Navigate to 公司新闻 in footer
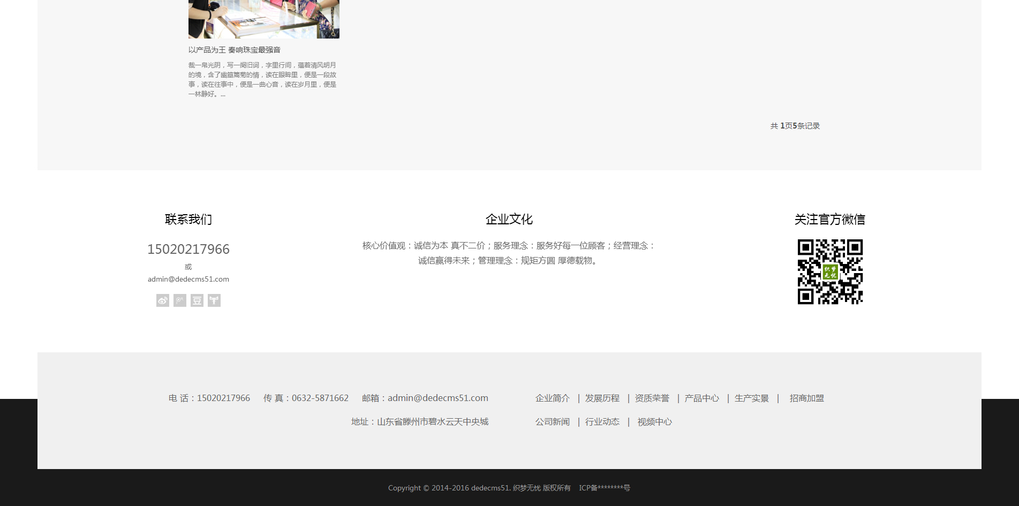Viewport: 1019px width, 506px height. [x=552, y=422]
